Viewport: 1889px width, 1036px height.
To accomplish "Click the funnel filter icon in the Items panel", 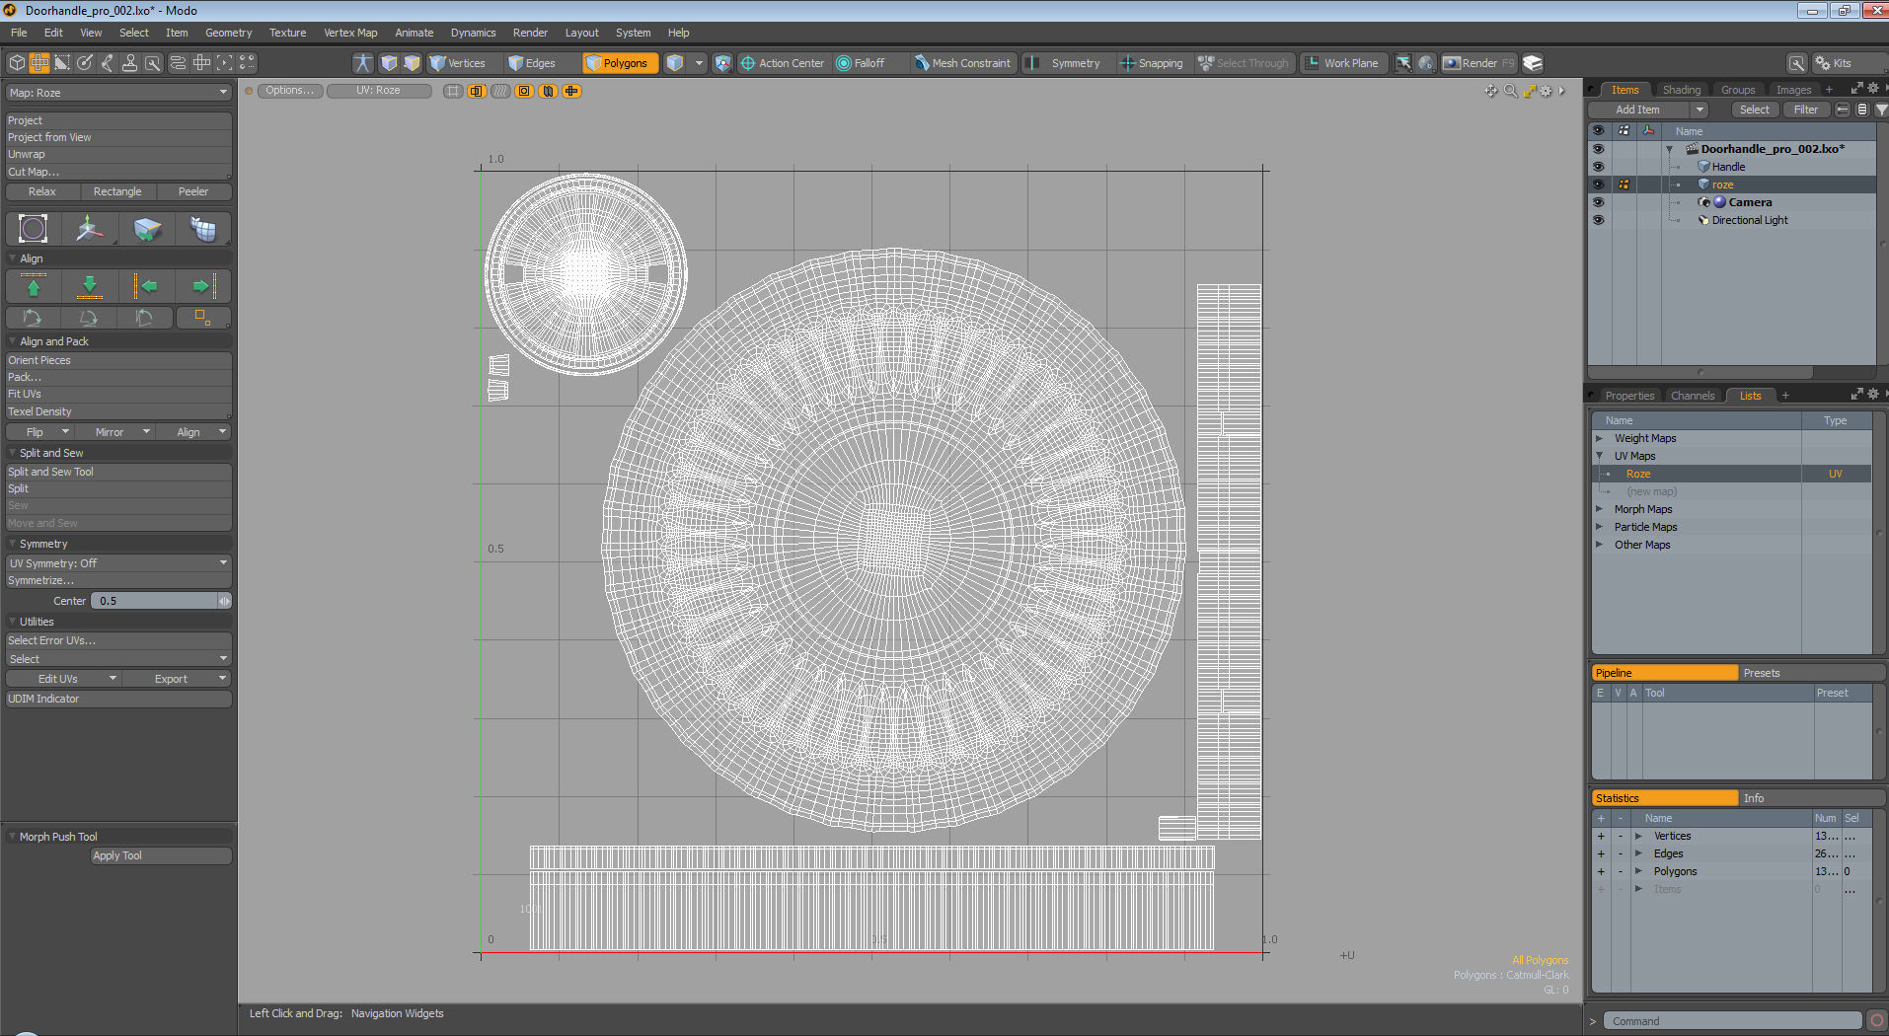I will click(x=1881, y=110).
